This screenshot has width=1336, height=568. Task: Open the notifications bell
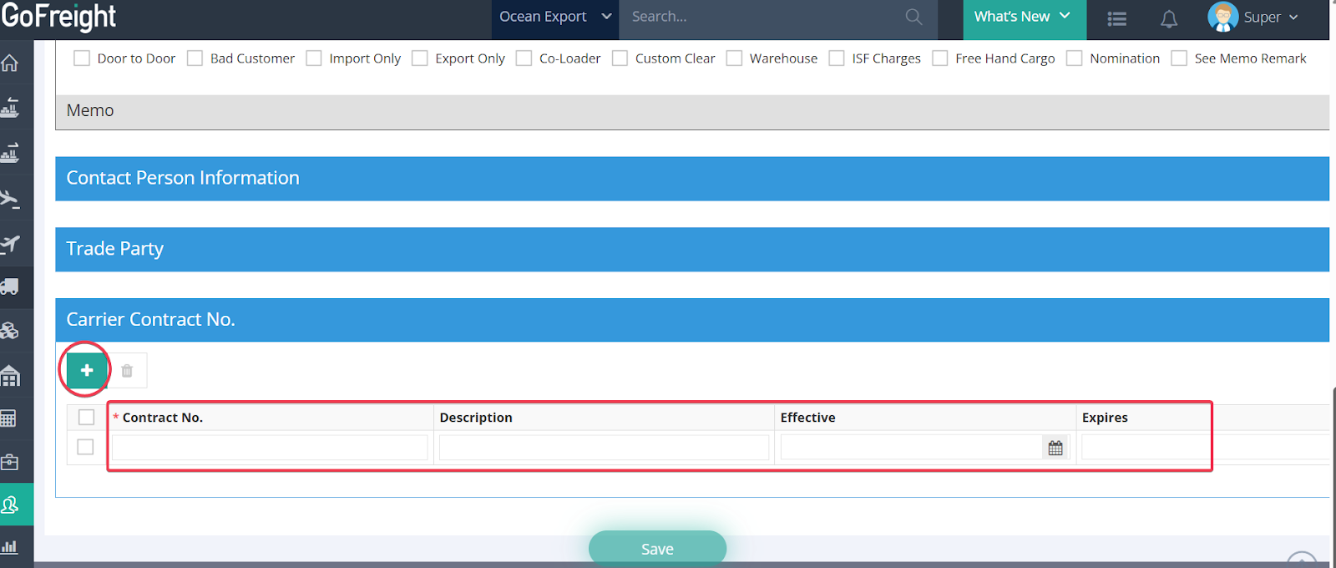coord(1169,19)
